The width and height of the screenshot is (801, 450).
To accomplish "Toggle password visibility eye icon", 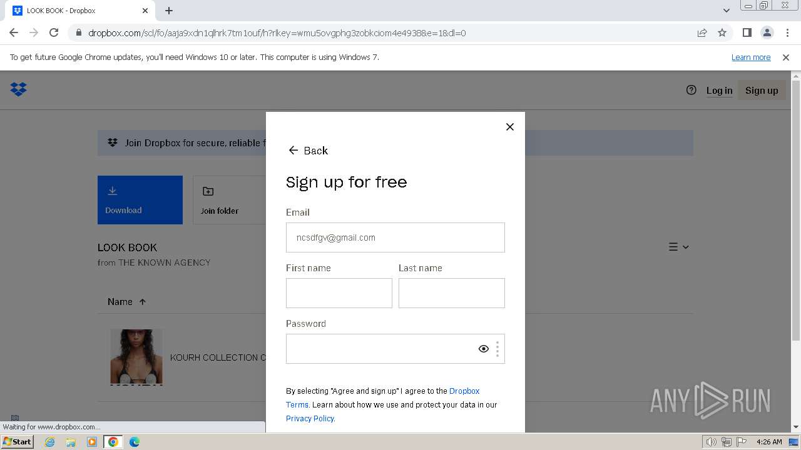I will (483, 349).
